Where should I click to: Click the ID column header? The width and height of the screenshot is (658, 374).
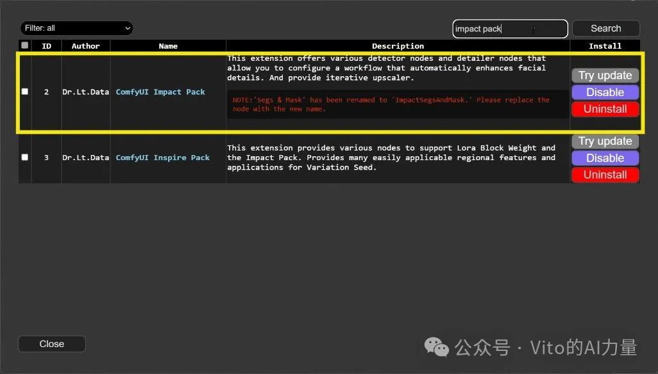click(47, 46)
